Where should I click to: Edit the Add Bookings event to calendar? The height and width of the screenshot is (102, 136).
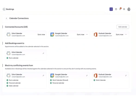coord(43,53)
